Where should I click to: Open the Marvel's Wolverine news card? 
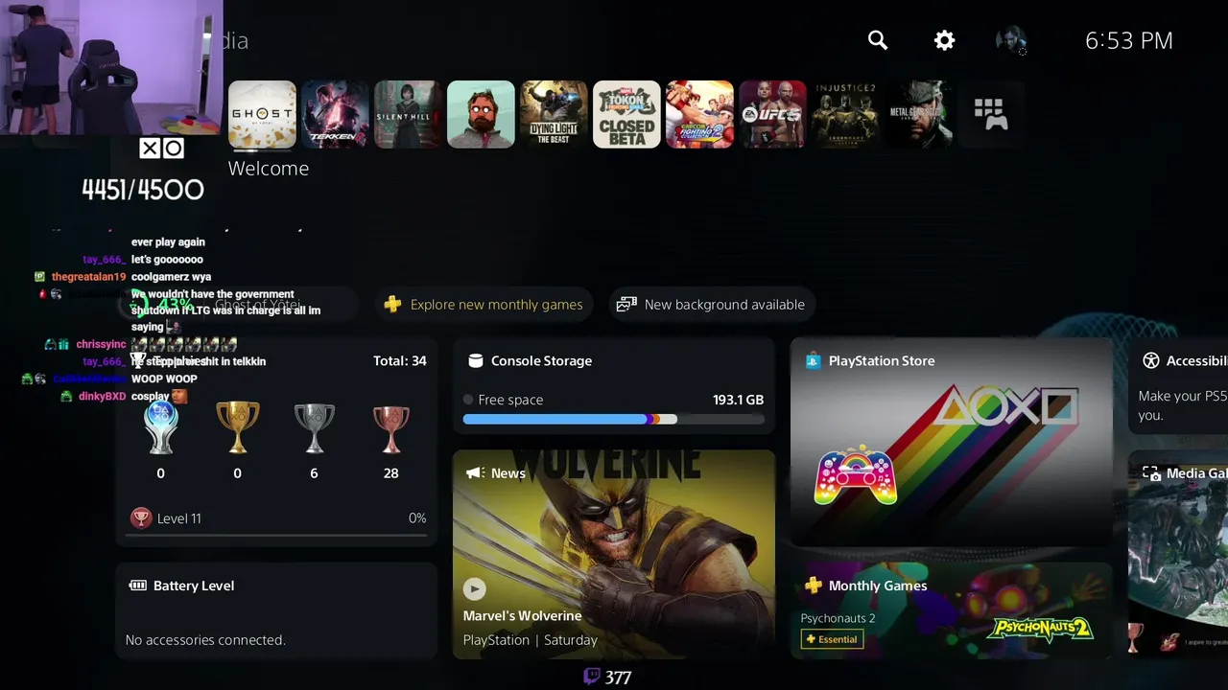tap(614, 554)
